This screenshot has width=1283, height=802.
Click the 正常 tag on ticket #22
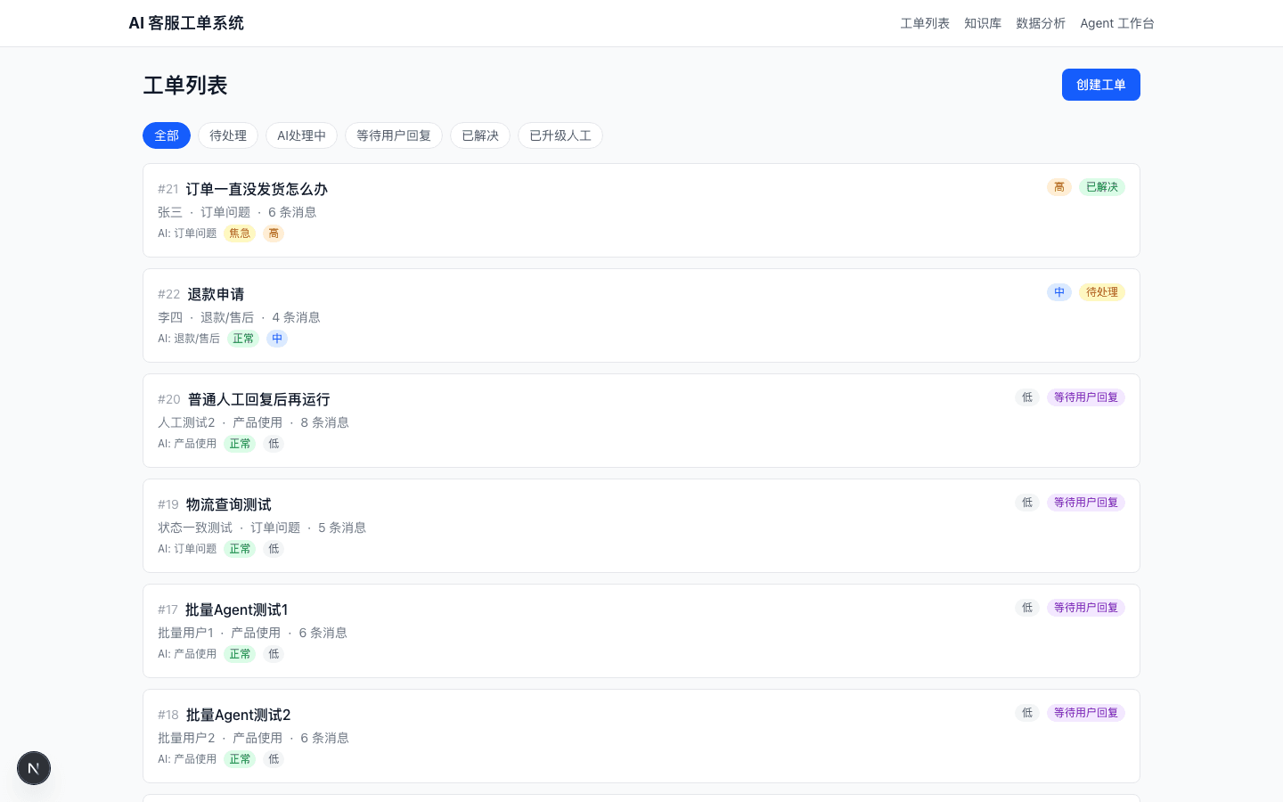[243, 339]
